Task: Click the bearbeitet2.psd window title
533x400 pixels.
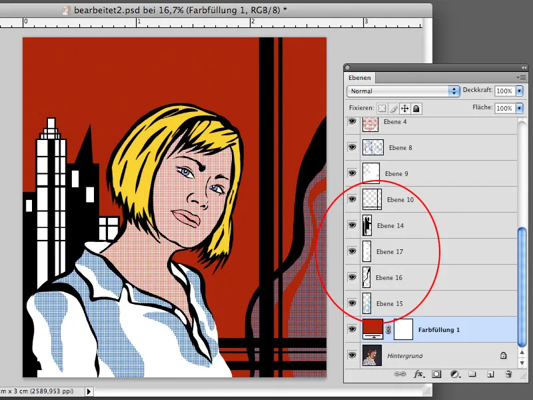Action: (x=180, y=10)
